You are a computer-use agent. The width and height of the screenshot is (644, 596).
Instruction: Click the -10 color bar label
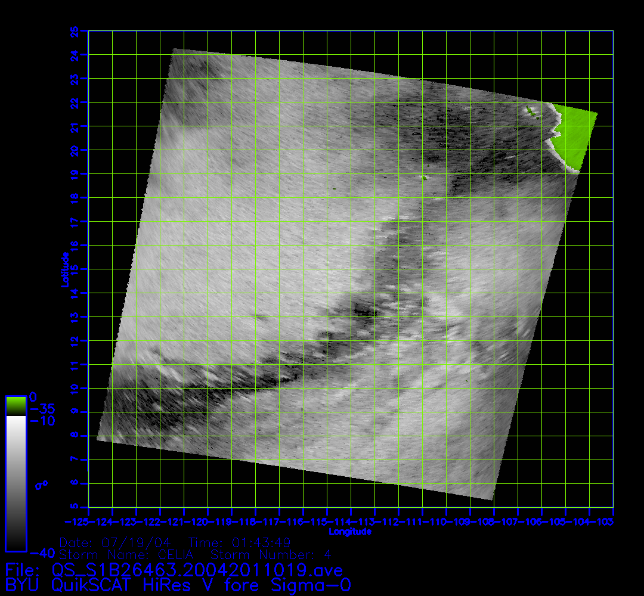tap(42, 421)
